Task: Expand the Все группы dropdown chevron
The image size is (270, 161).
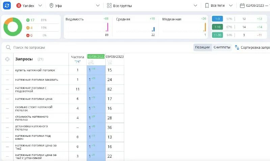Action: click(x=195, y=5)
